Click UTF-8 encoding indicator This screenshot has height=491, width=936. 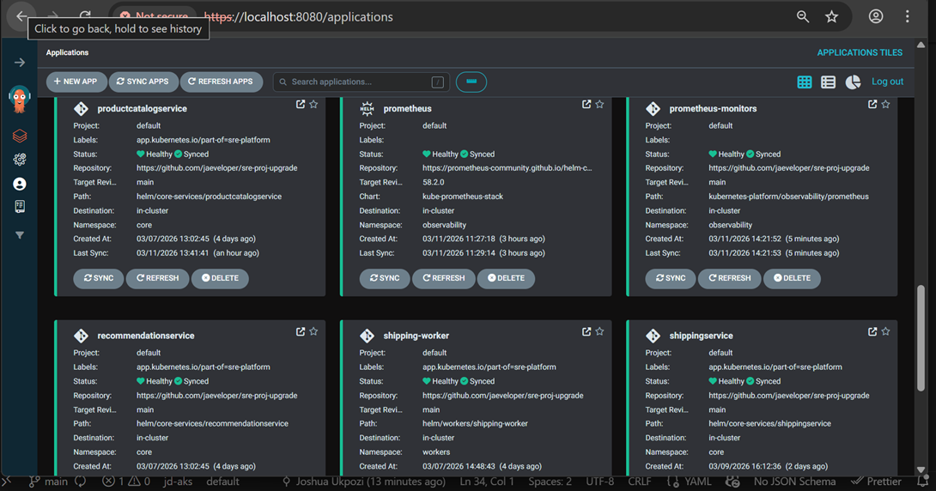coord(600,482)
